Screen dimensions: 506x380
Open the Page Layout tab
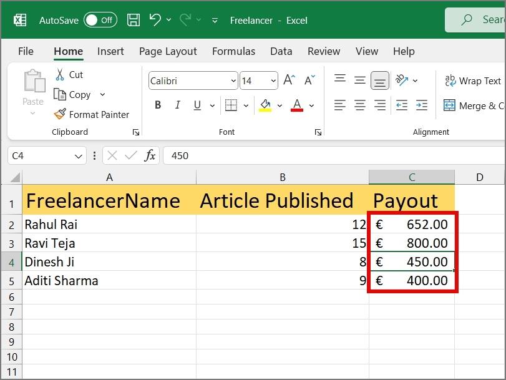click(168, 51)
